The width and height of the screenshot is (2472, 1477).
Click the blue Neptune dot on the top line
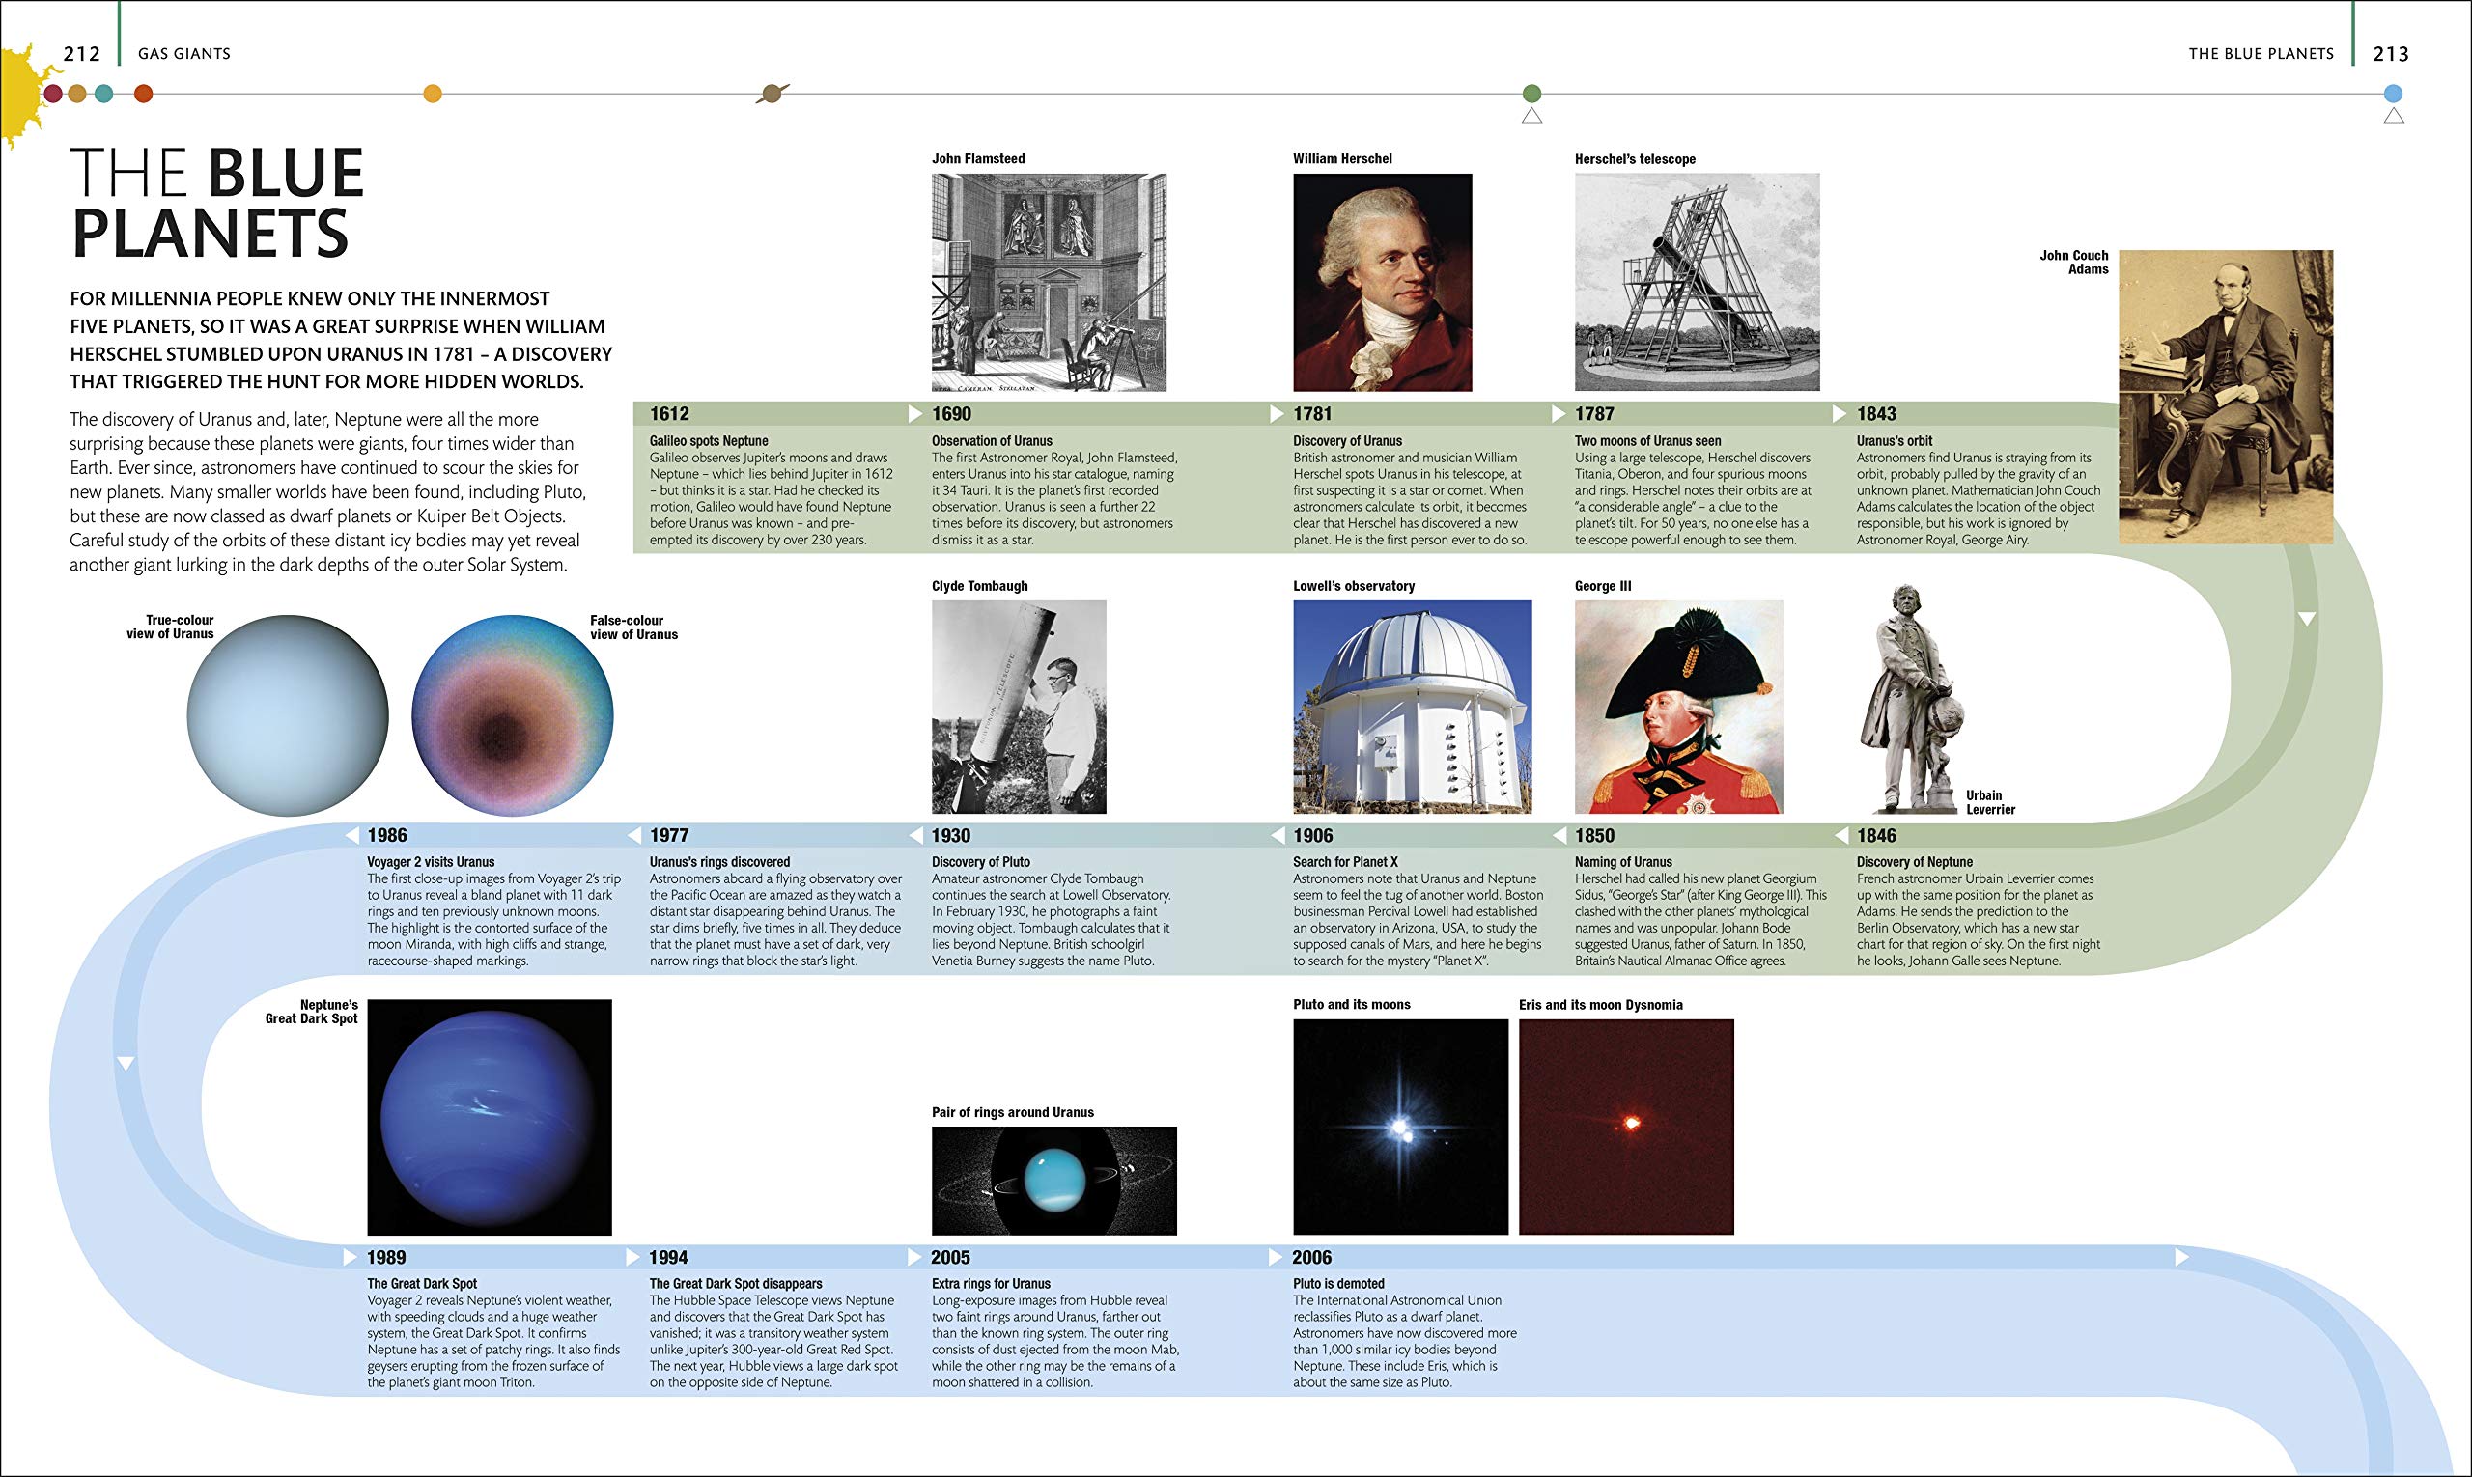[x=2394, y=94]
